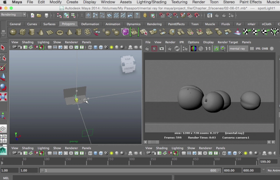Switch to the Deformation shelf tab

click(x=90, y=24)
